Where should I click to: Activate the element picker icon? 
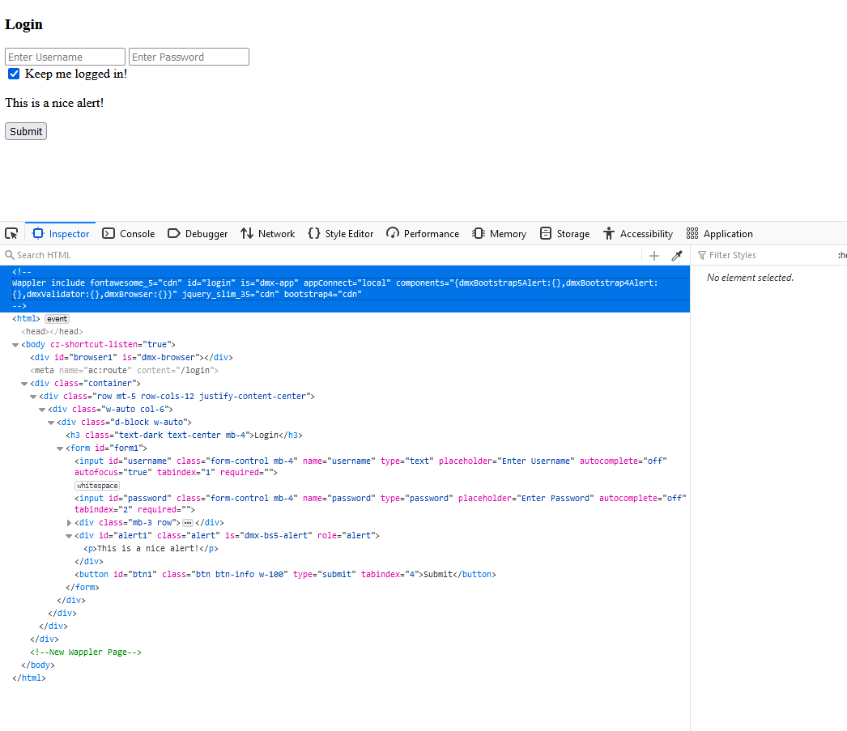[11, 234]
